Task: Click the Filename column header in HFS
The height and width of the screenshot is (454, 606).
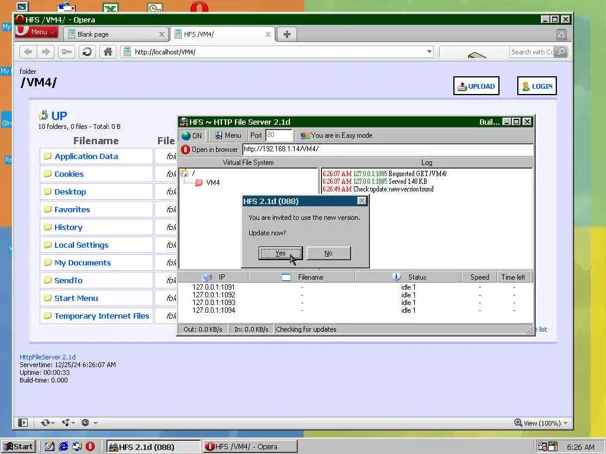Action: point(302,277)
